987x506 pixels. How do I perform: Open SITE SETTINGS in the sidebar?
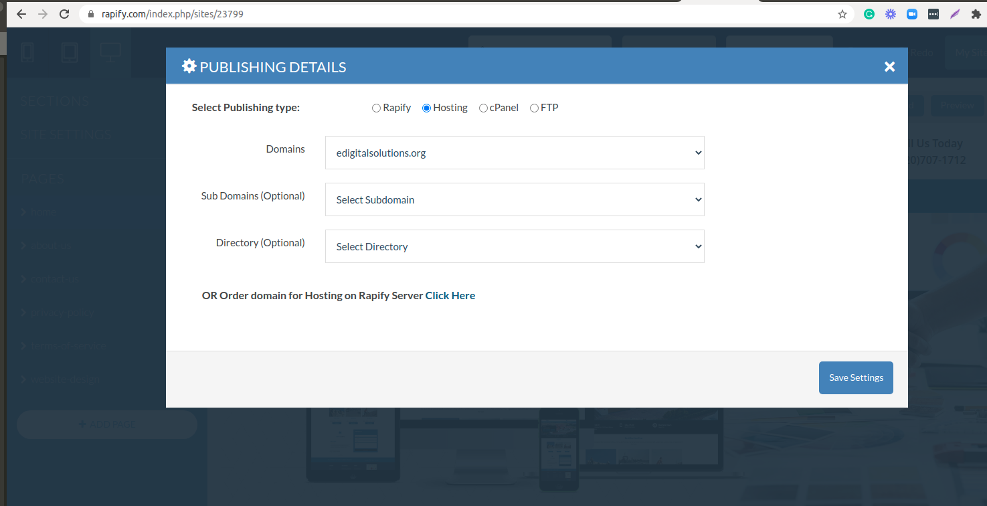coord(66,135)
